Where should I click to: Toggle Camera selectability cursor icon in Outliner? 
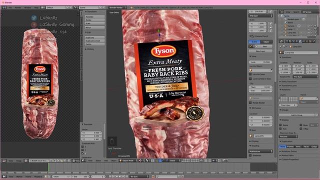pyautogui.click(x=312, y=26)
